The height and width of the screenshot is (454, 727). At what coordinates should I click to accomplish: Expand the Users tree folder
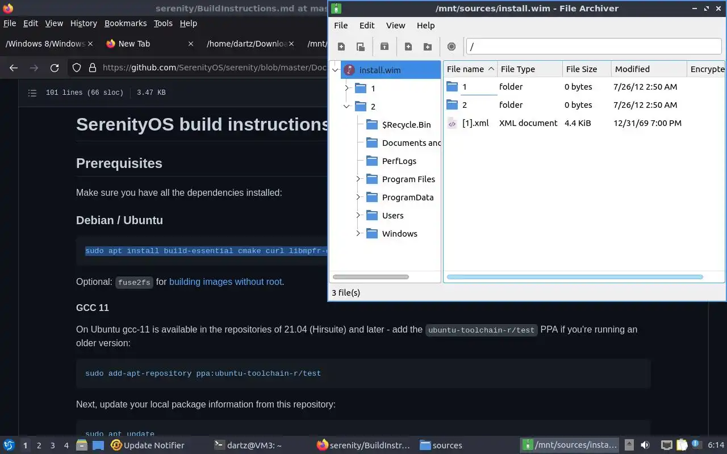click(358, 216)
